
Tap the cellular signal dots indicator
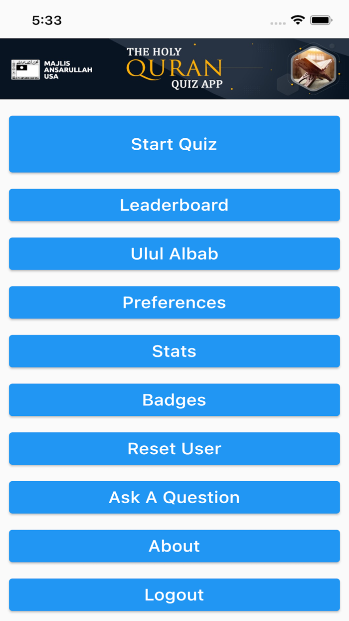[x=277, y=22]
